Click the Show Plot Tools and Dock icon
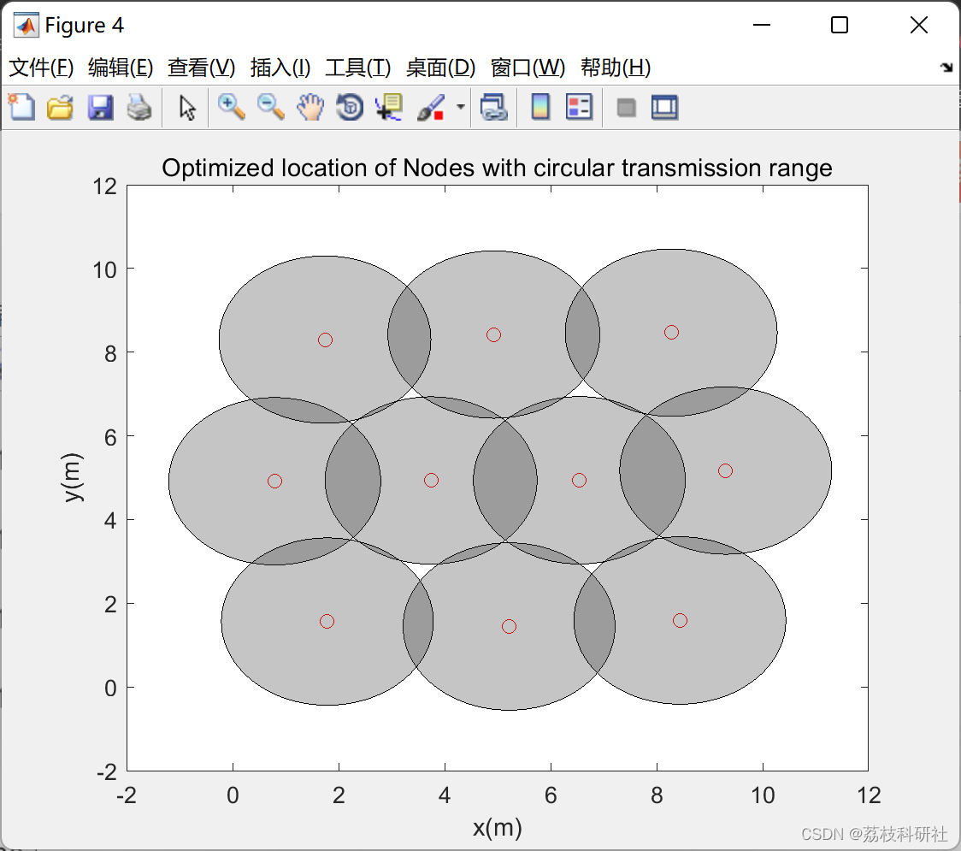Screen dimensions: 961x851 664,107
